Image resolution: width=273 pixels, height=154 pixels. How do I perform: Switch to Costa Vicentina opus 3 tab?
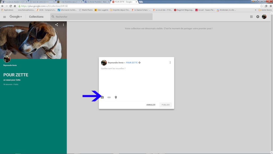pos(69,2)
